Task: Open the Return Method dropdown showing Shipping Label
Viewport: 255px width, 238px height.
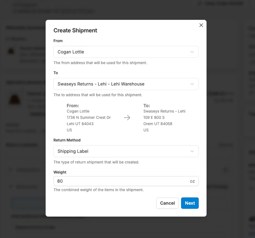Action: (x=126, y=151)
